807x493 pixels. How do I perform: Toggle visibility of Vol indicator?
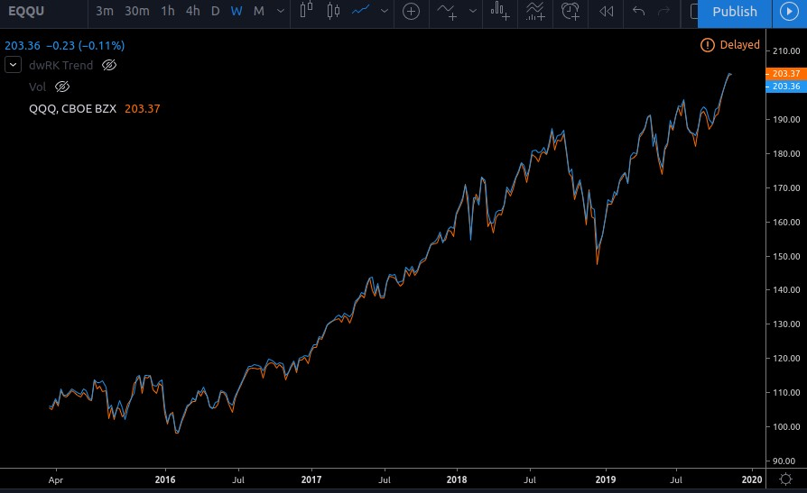tap(62, 87)
